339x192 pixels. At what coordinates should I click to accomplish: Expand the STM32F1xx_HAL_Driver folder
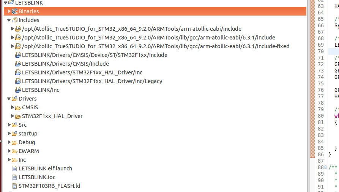coord(13,116)
